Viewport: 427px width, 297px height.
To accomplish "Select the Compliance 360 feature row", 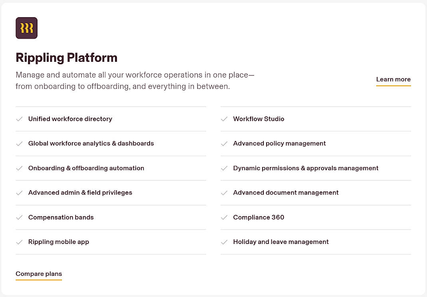I will pos(259,217).
